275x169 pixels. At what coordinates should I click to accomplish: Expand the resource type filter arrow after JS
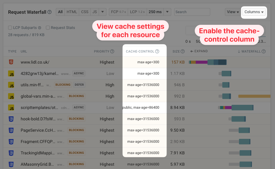point(103,12)
